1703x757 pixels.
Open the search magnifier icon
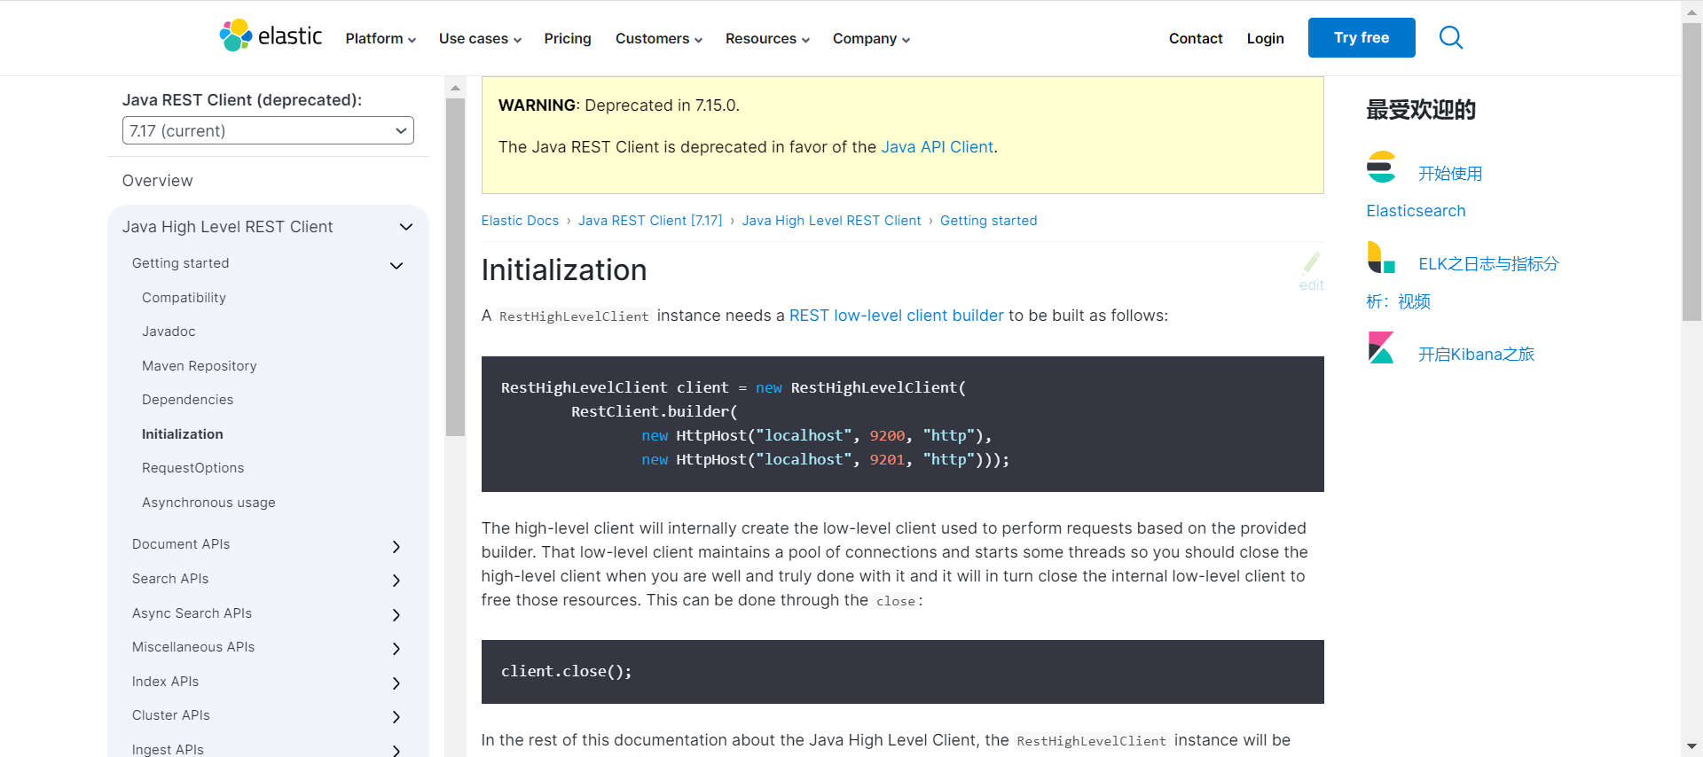[x=1450, y=37]
